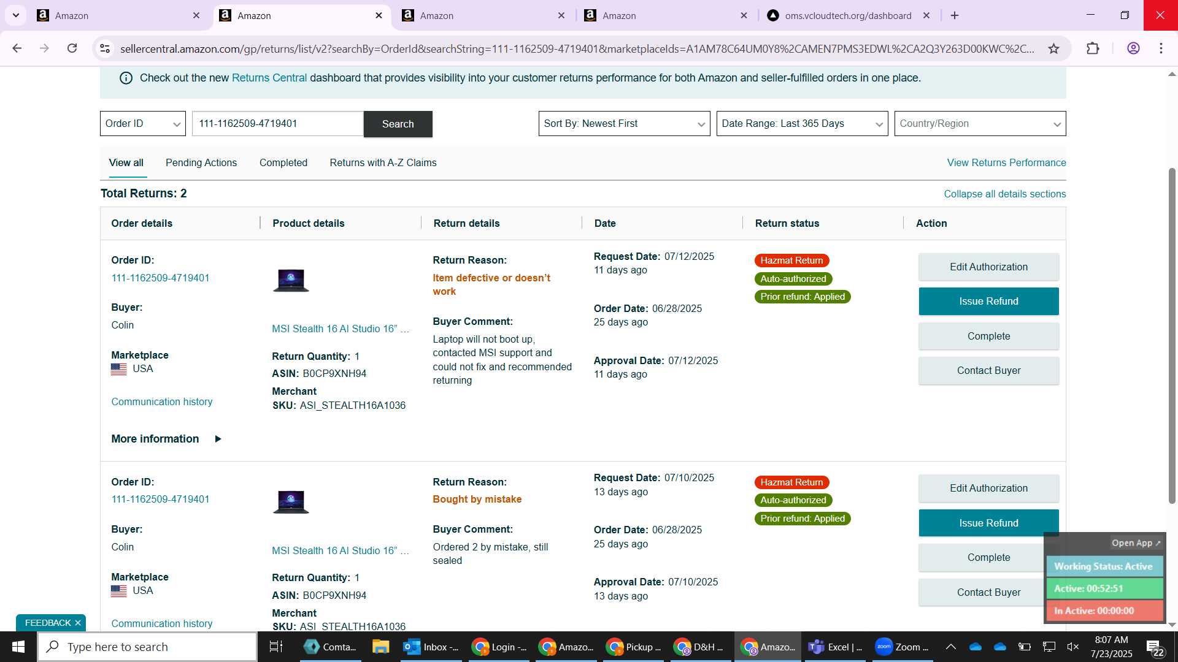
Task: Select the View all tab
Action: [x=126, y=162]
